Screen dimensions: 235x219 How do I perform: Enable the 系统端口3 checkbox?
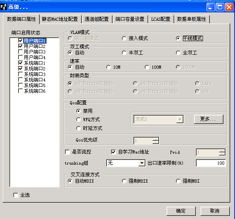pyautogui.click(x=20, y=74)
